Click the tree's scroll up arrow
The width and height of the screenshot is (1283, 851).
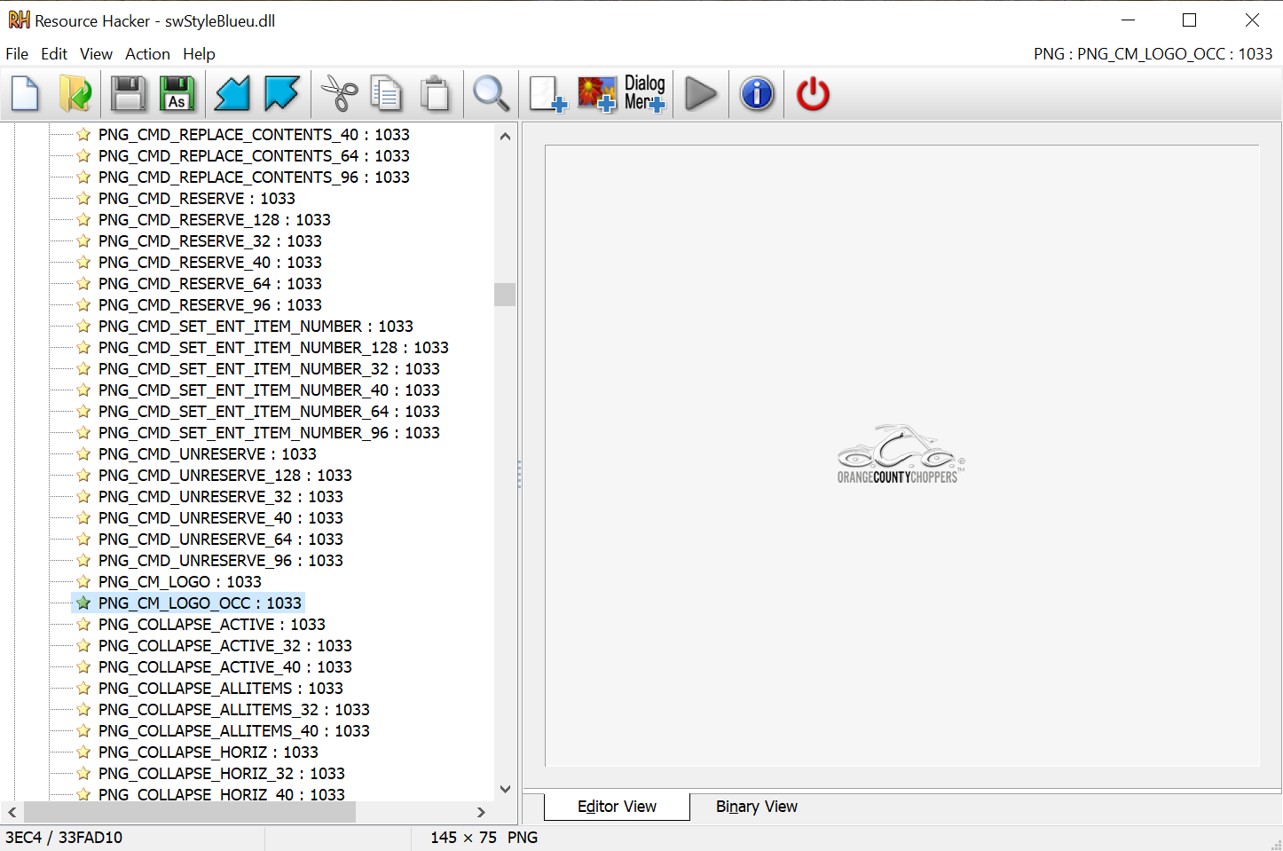pos(505,136)
